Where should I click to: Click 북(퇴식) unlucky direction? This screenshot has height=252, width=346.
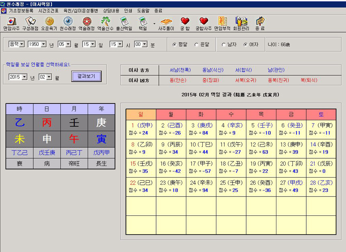(x=309, y=80)
